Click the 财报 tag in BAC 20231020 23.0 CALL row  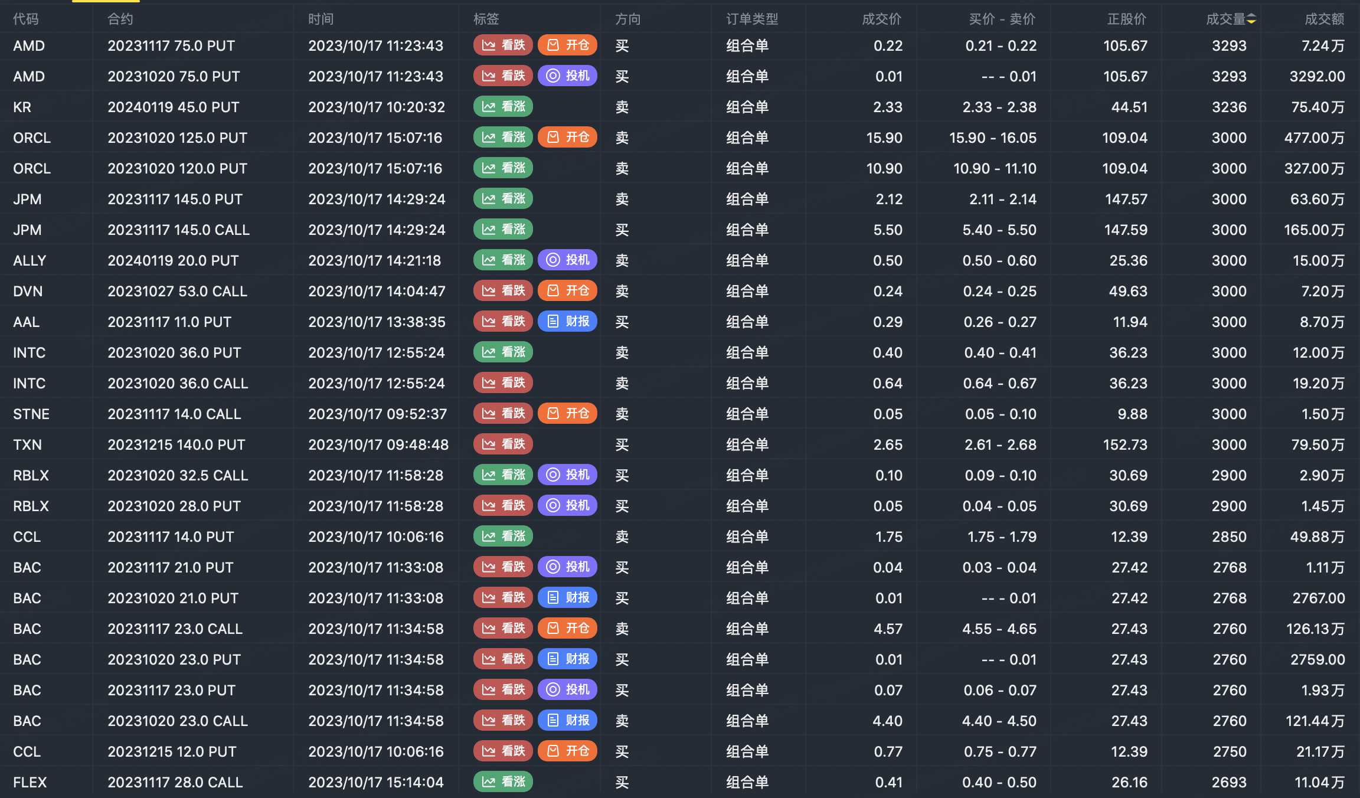[568, 721]
